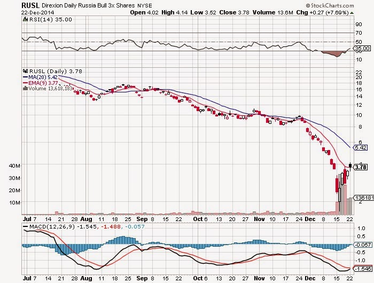Viewport: 374px width, 283px height.
Task: Click the 90 level on RSI axis
Action: [359, 25]
